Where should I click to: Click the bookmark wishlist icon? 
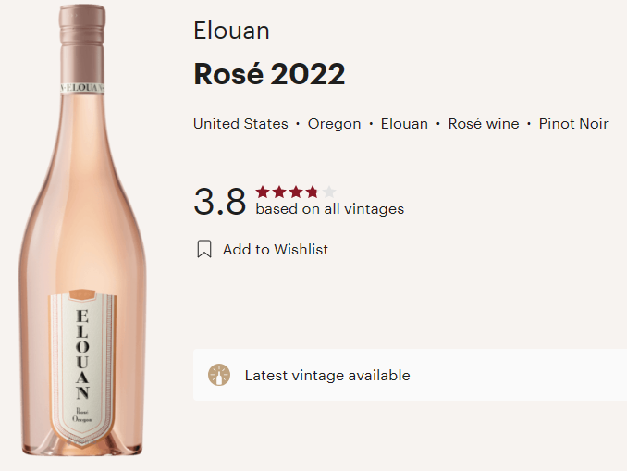coord(204,249)
